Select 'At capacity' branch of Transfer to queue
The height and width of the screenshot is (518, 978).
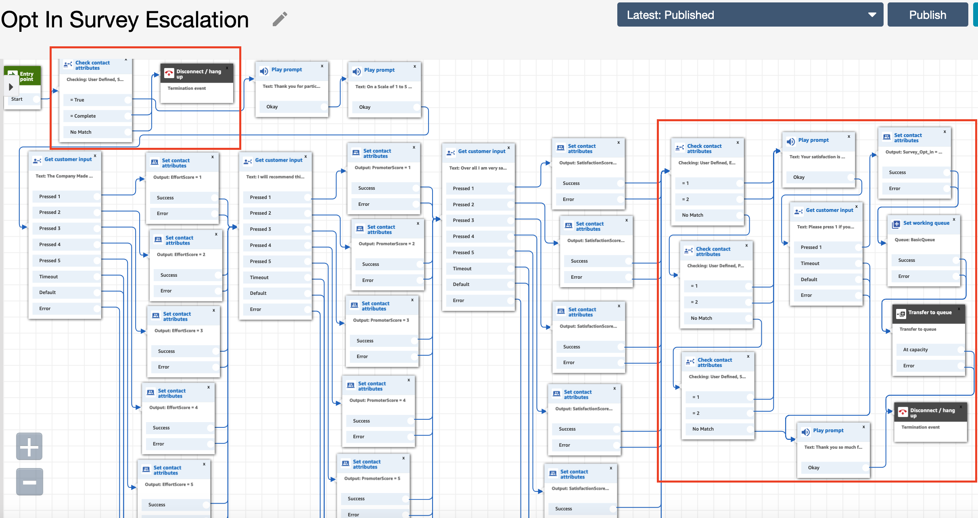click(915, 350)
